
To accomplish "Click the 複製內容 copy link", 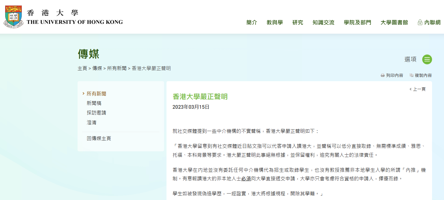I will (423, 75).
